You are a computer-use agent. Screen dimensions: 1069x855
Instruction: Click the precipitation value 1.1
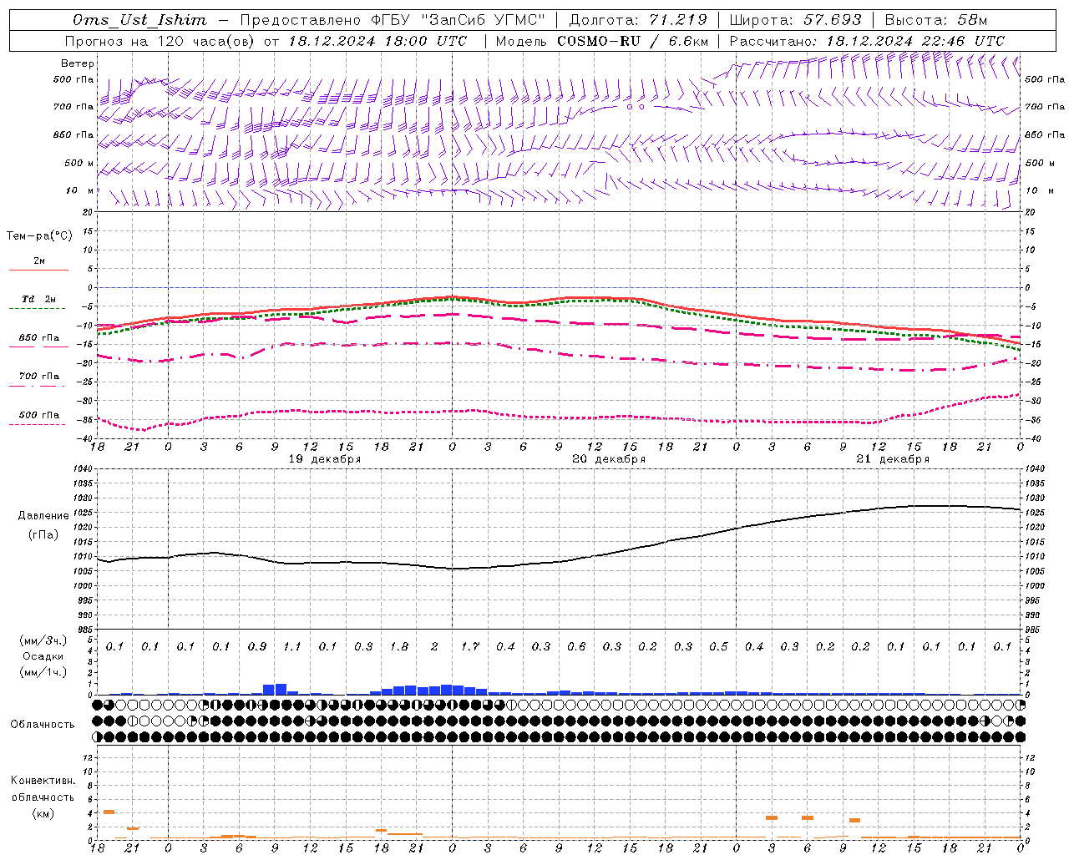click(x=292, y=646)
